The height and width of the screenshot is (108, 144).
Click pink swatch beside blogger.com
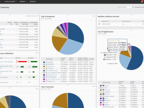point(44,81)
